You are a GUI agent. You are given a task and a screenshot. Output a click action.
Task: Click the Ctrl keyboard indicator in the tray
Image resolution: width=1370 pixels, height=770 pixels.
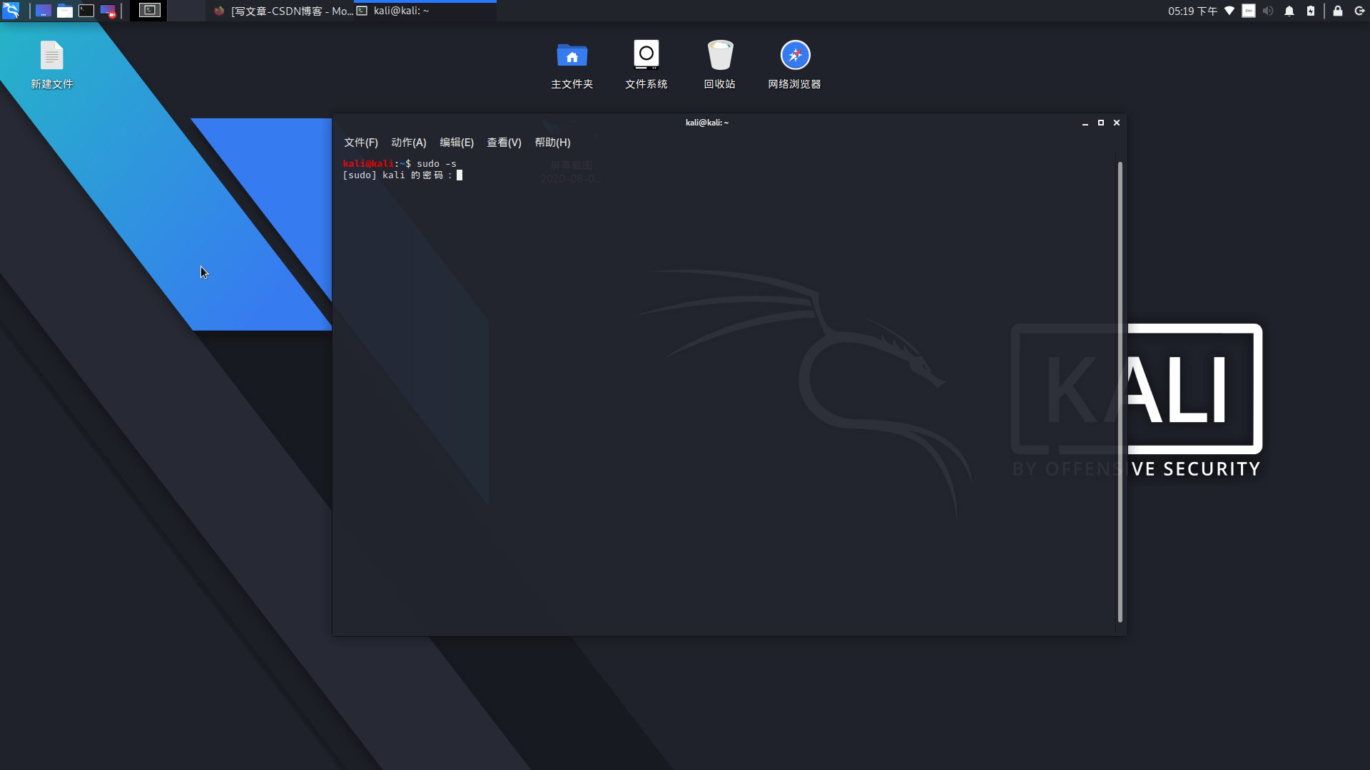coord(1249,11)
